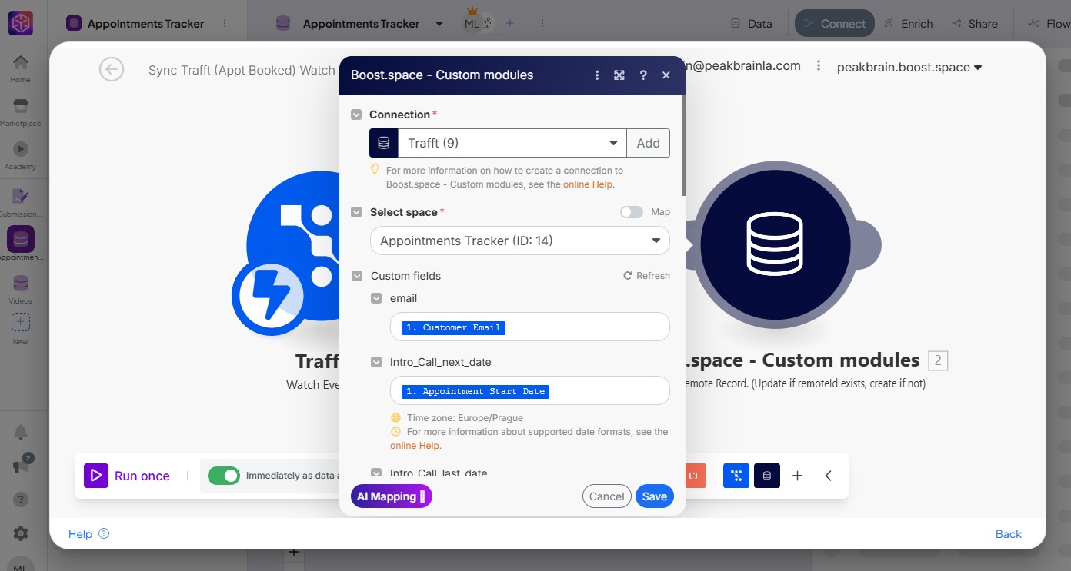
Task: Open the Flow tab in top bar
Action: (1048, 24)
